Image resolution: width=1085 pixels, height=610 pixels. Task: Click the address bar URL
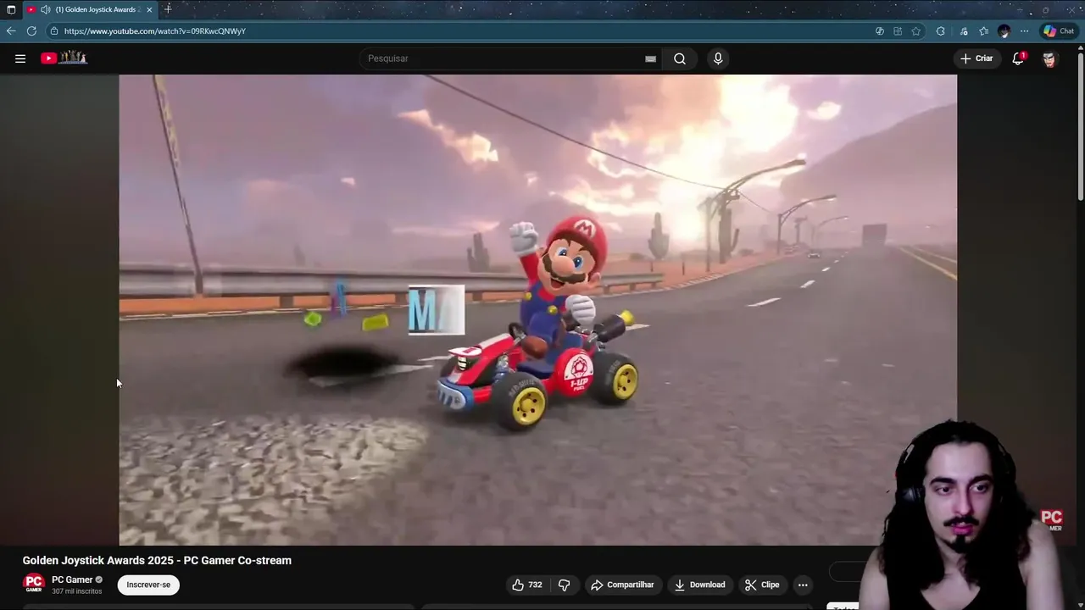coord(155,31)
